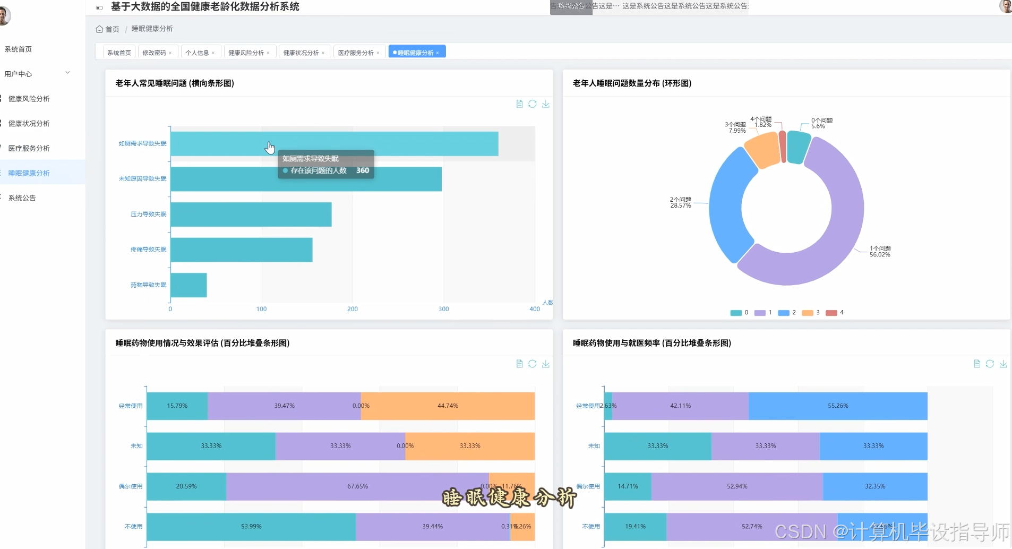Open 系统公告 from the sidebar
Screen dimensions: 1012x549
22,198
